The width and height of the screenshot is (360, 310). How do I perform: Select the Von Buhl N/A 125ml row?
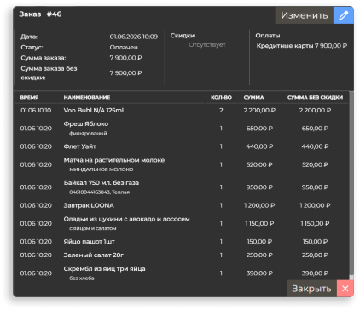[x=182, y=110]
